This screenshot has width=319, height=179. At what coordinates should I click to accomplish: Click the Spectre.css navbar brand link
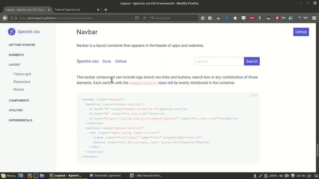coord(88,61)
